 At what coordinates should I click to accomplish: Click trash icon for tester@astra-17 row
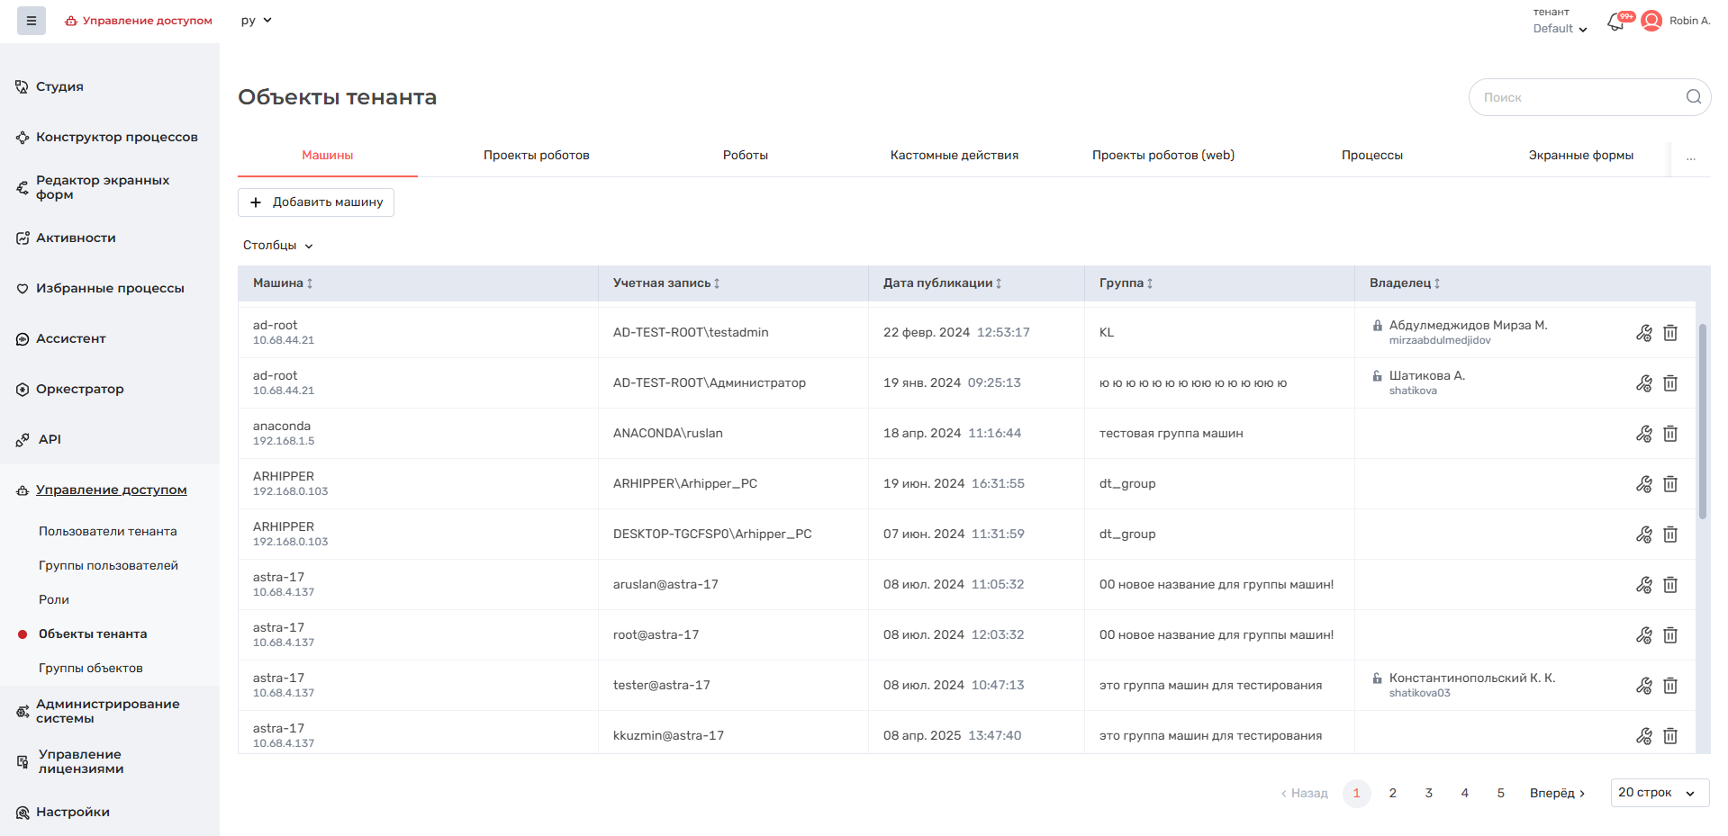pyautogui.click(x=1670, y=686)
